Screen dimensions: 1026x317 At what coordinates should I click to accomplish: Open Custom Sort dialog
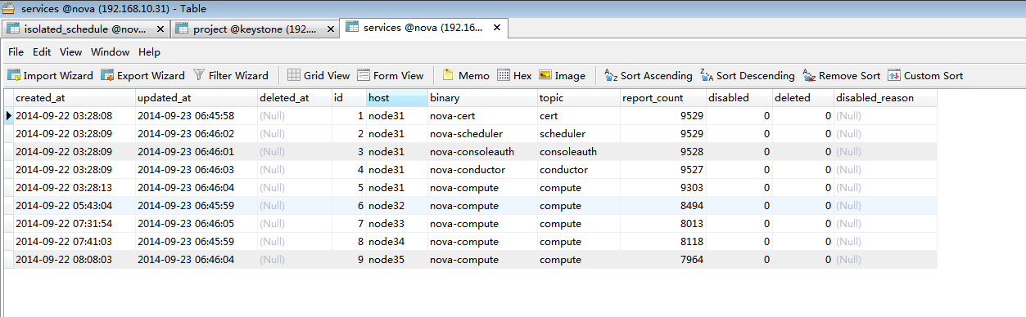[x=926, y=76]
